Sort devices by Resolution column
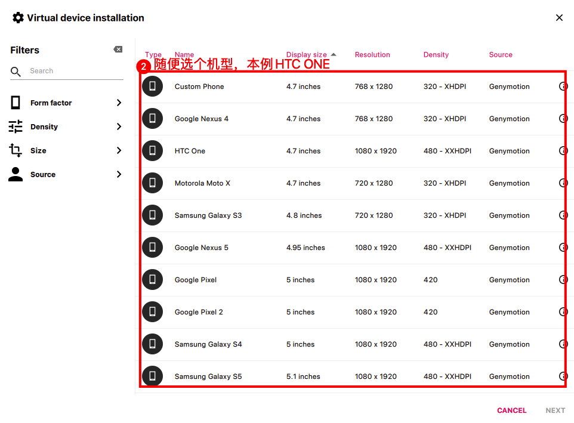The width and height of the screenshot is (574, 423). [x=372, y=54]
